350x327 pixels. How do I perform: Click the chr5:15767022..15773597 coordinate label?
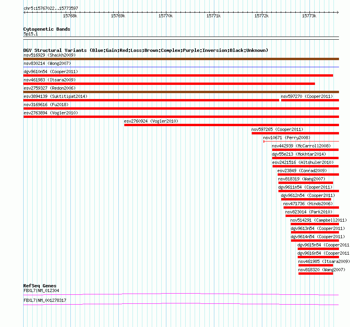pos(51,9)
